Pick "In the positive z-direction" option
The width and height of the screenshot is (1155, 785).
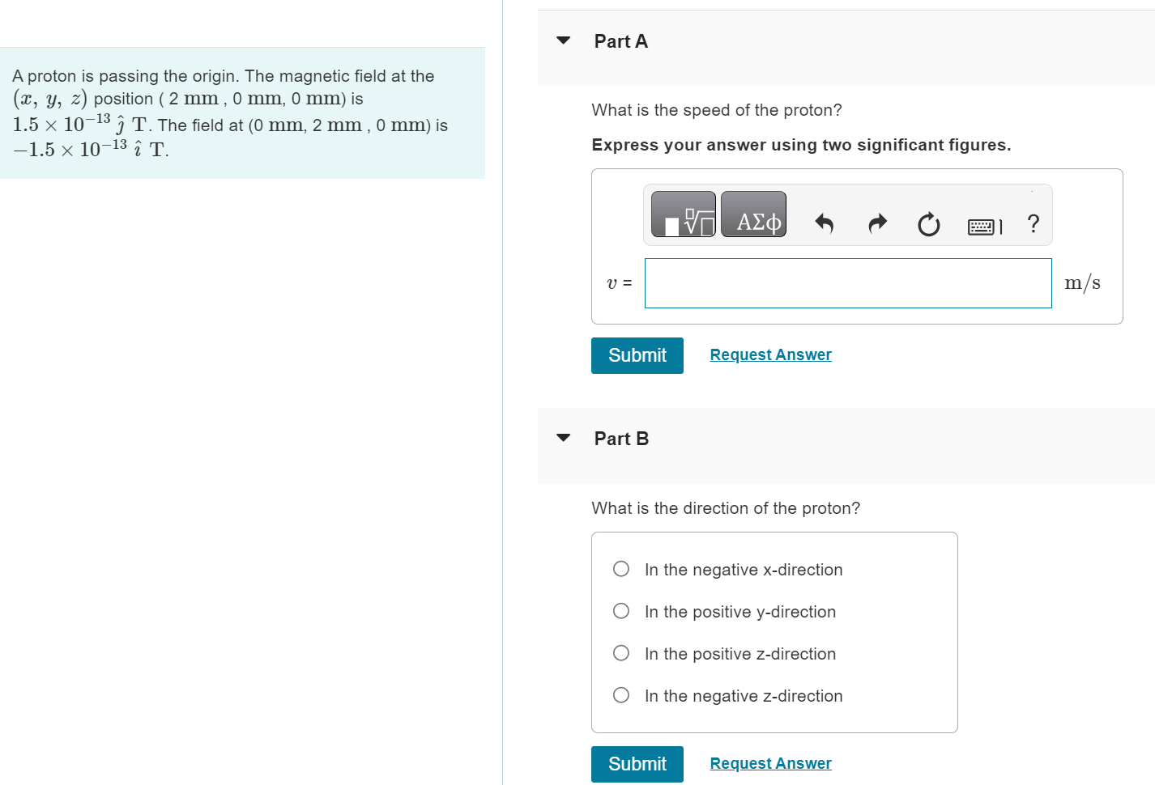(x=621, y=653)
